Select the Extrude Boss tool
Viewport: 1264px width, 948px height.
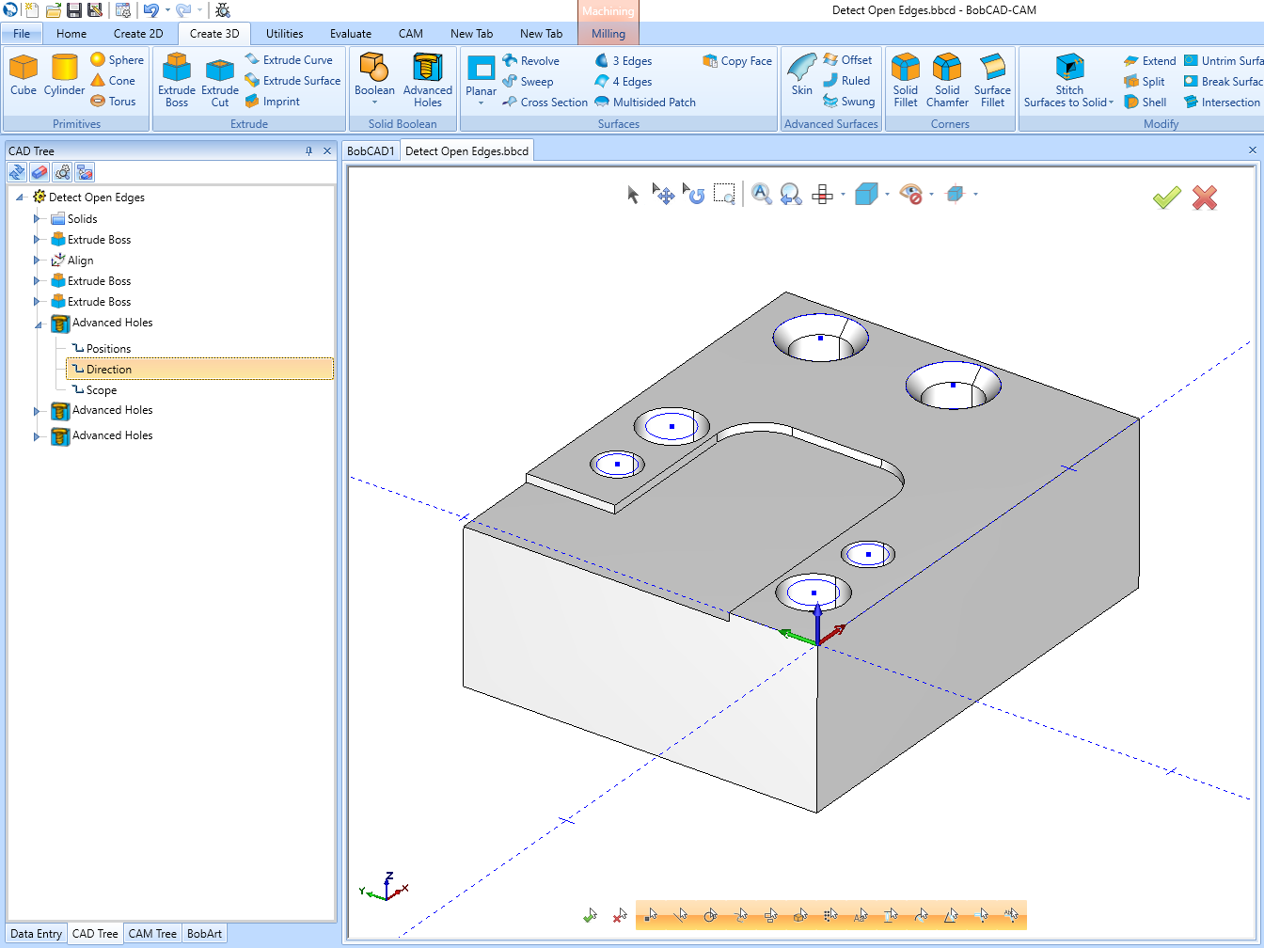pos(177,80)
